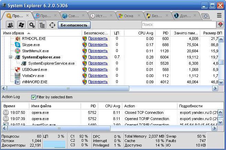
Task: Open the Без... security tab
Action: click(x=156, y=16)
